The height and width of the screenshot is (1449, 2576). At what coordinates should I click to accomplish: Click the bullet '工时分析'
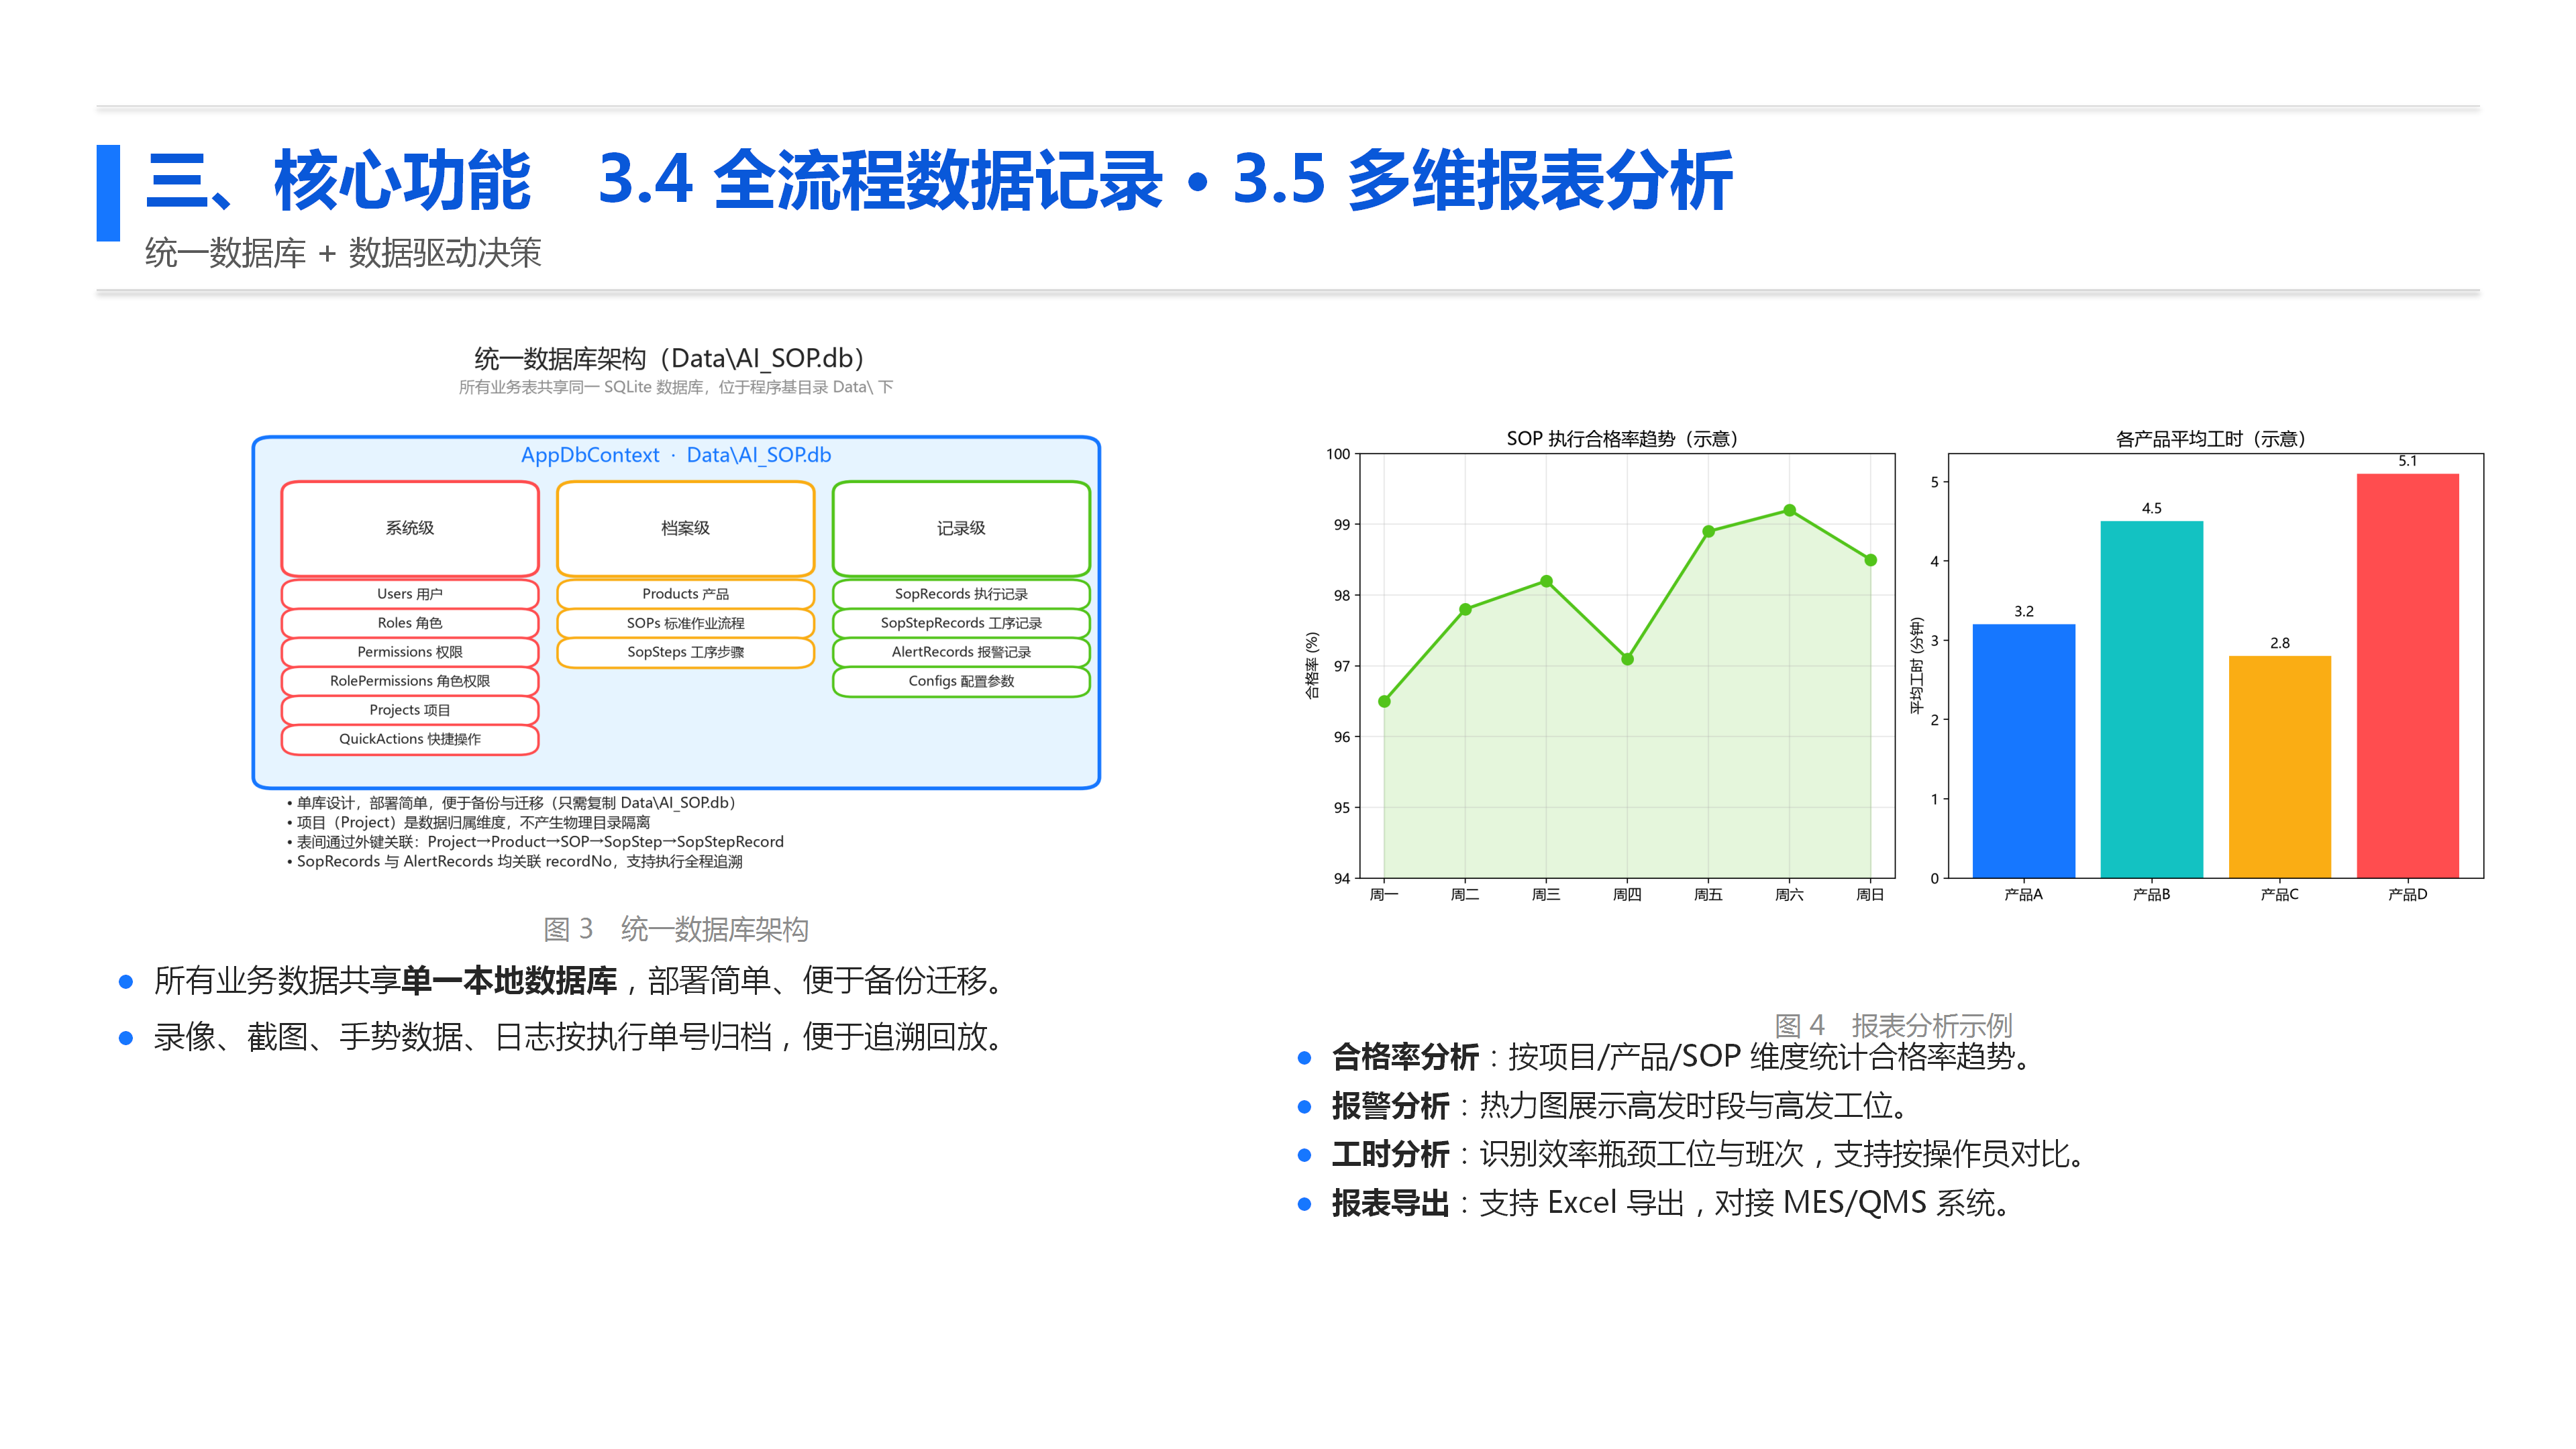point(1390,1154)
